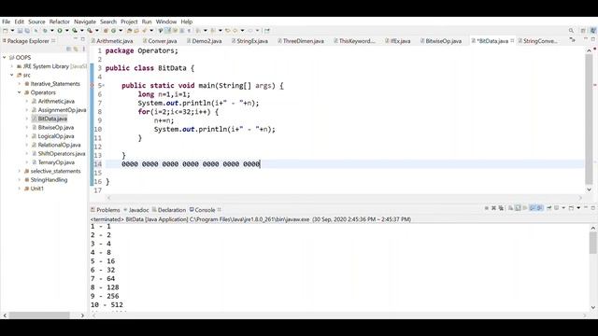Select ShiftOperators.java in Package Explorer
This screenshot has width=598, height=336.
pos(61,154)
